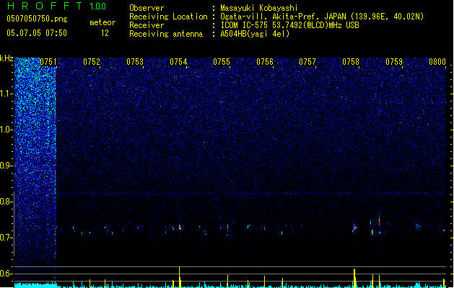Click the 'meteor' count label
Screen dimensions: 454x288
click(x=102, y=22)
